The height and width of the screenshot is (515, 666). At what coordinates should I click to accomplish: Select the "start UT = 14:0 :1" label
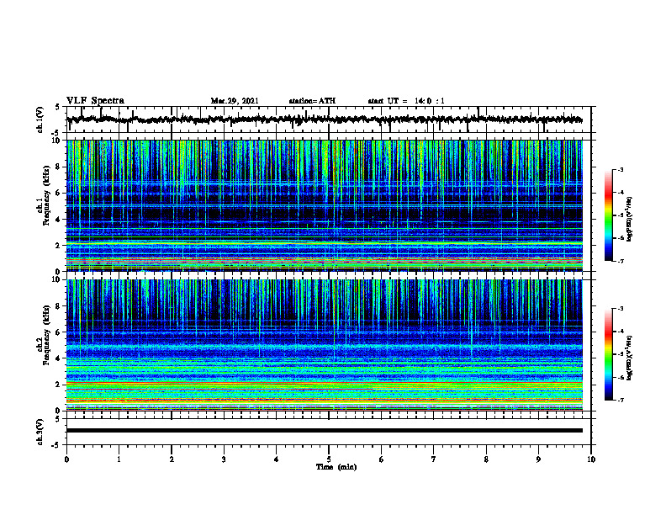point(406,101)
